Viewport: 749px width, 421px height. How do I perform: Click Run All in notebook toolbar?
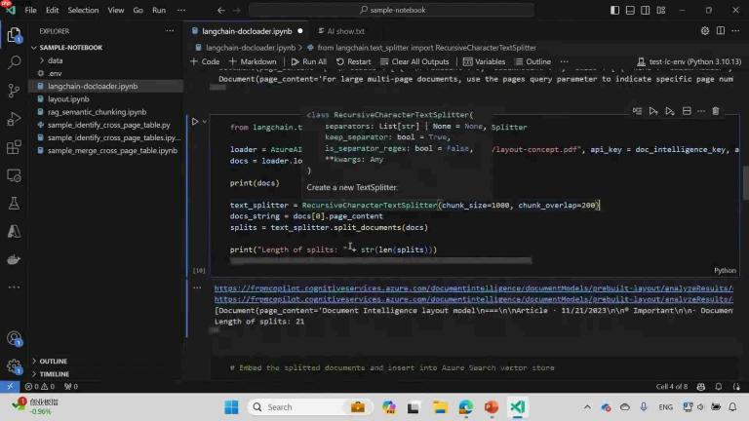(309, 61)
